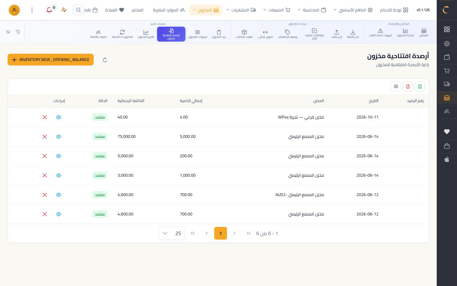View the 2026-10-11 balance row
The height and width of the screenshot is (286, 457).
(59, 117)
